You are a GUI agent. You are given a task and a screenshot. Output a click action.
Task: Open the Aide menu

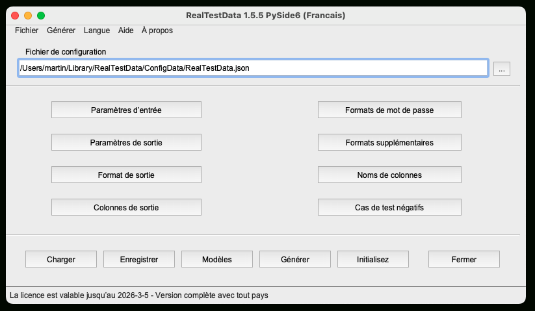(125, 31)
